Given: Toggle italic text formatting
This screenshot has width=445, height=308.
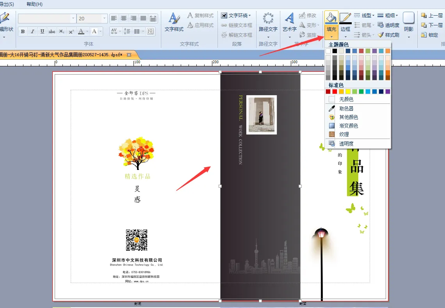Looking at the screenshot, I should coord(33,32).
